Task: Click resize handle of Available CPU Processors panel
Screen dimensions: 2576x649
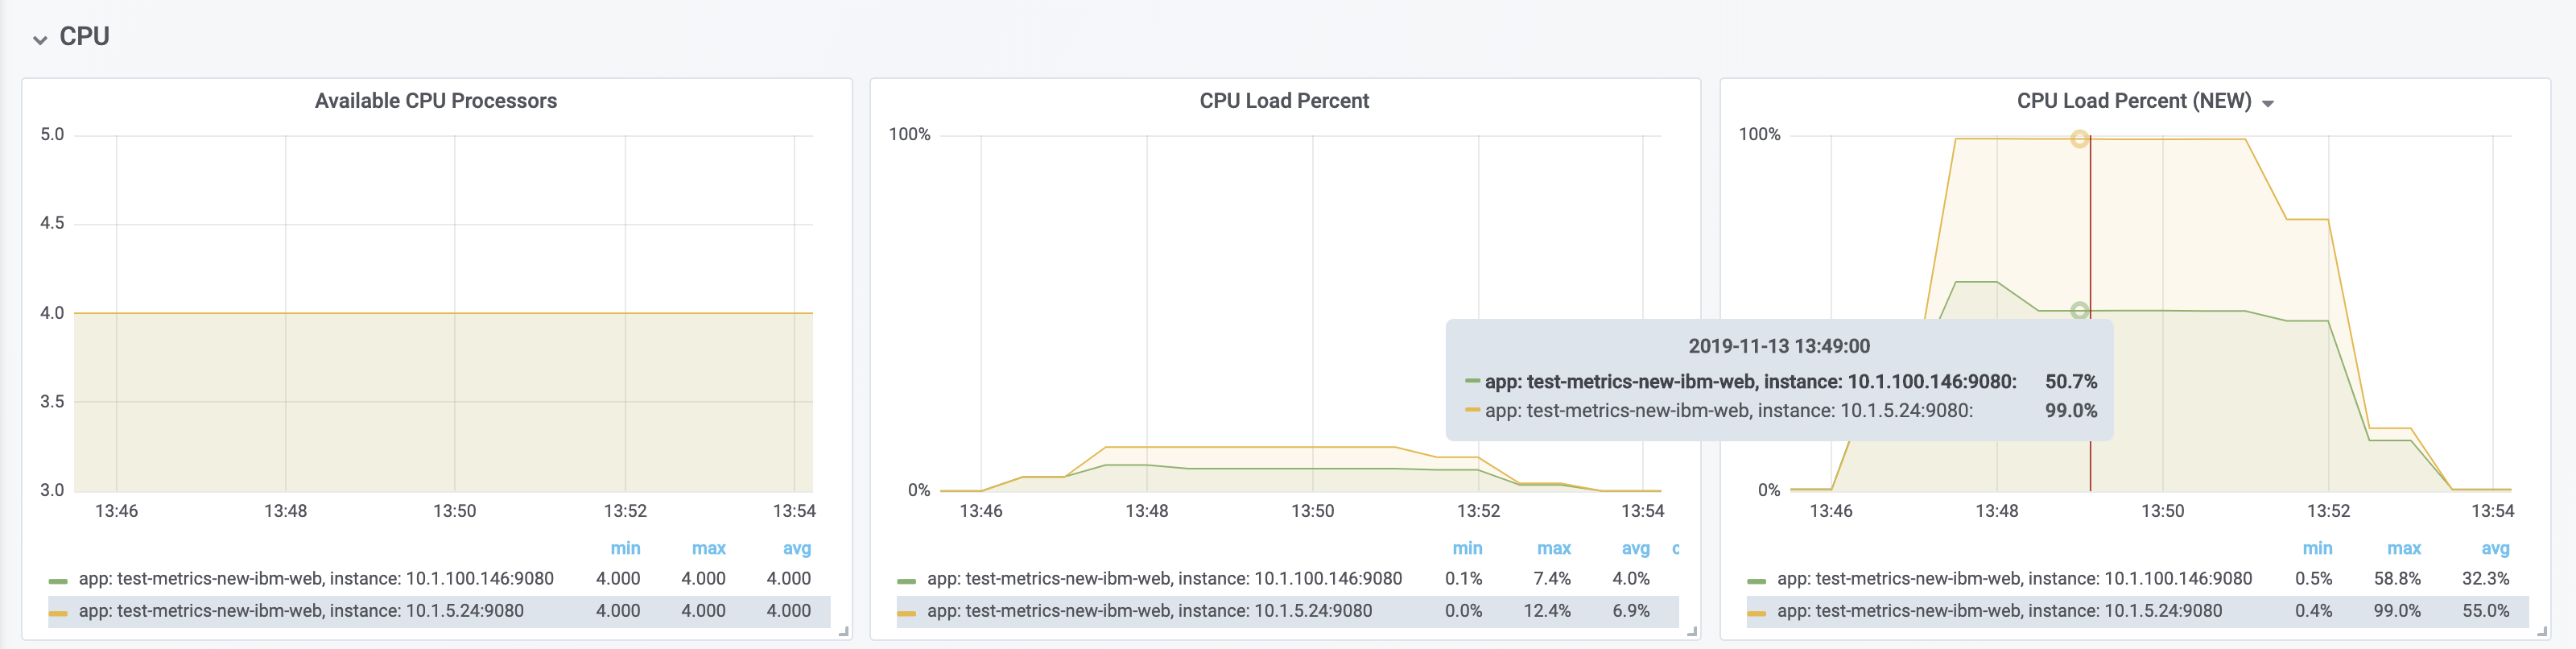Action: (844, 632)
